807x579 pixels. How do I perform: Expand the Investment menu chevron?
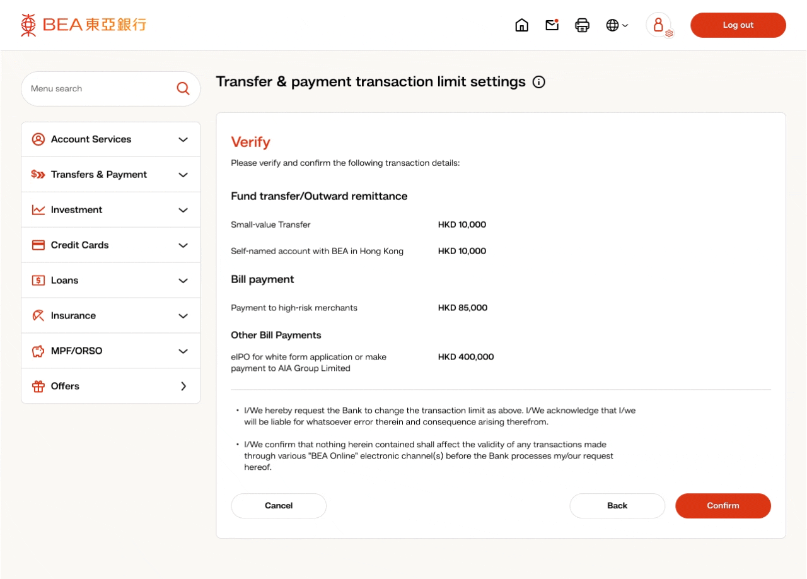(183, 210)
